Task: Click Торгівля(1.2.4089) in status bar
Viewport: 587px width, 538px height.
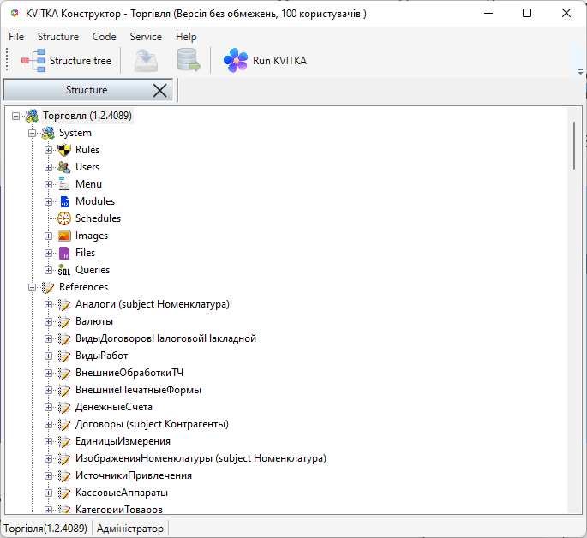Action: pos(45,529)
